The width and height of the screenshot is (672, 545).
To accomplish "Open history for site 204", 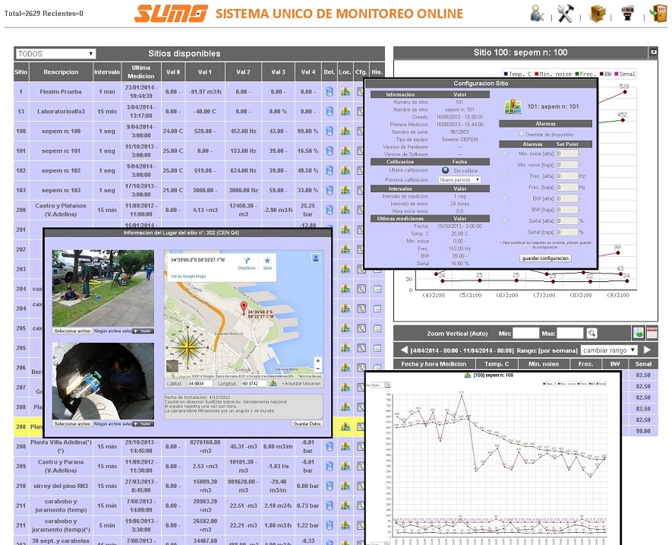I will coord(377,289).
